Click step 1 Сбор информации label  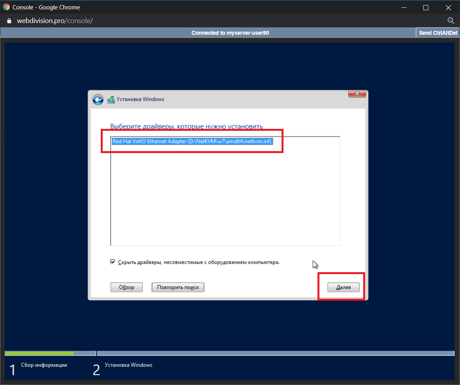coord(44,365)
